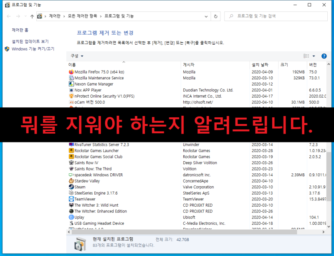This screenshot has height=256, width=334.
Task: Click the 제어판 breadcrumb
Action: point(55,16)
